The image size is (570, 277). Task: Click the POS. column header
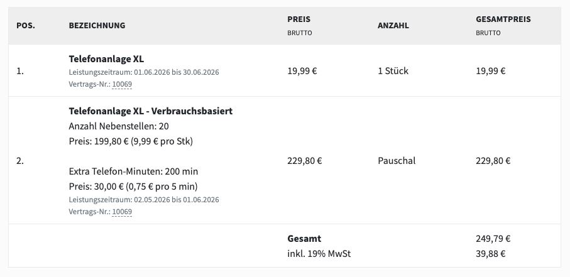tap(26, 26)
